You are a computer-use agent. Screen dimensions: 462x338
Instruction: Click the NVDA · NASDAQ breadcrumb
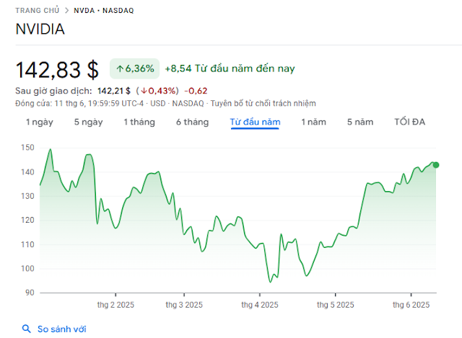104,11
